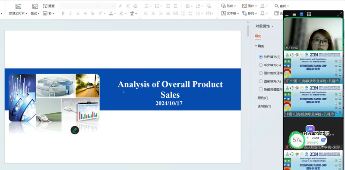Image resolution: width=345 pixels, height=170 pixels.
Task: Click the Bold formatting icon
Action: [63, 13]
